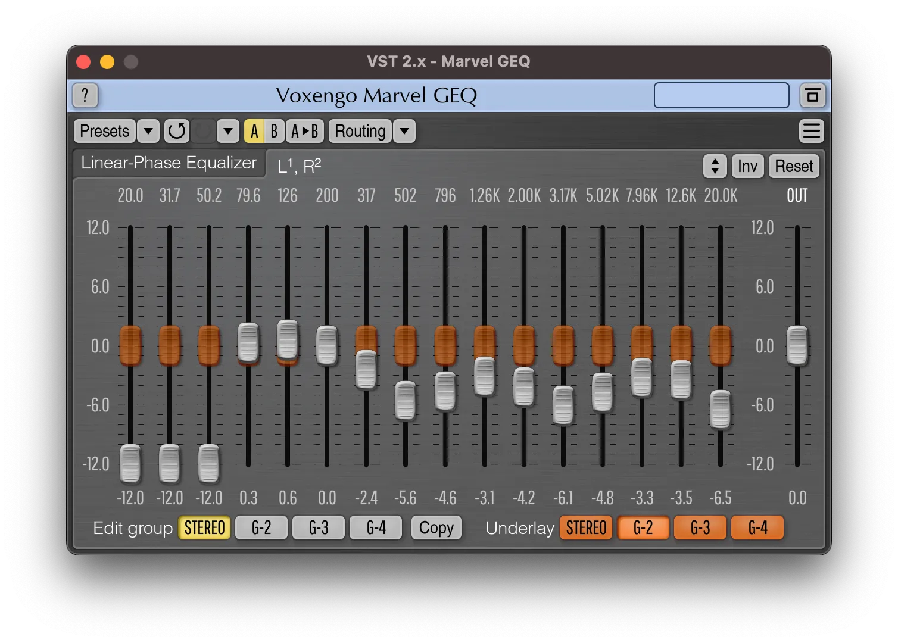The image size is (898, 643).
Task: Click the -5.6 gain value under 502
Action: click(406, 498)
